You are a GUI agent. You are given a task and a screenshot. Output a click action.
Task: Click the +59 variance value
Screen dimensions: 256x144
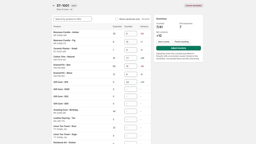(142, 58)
